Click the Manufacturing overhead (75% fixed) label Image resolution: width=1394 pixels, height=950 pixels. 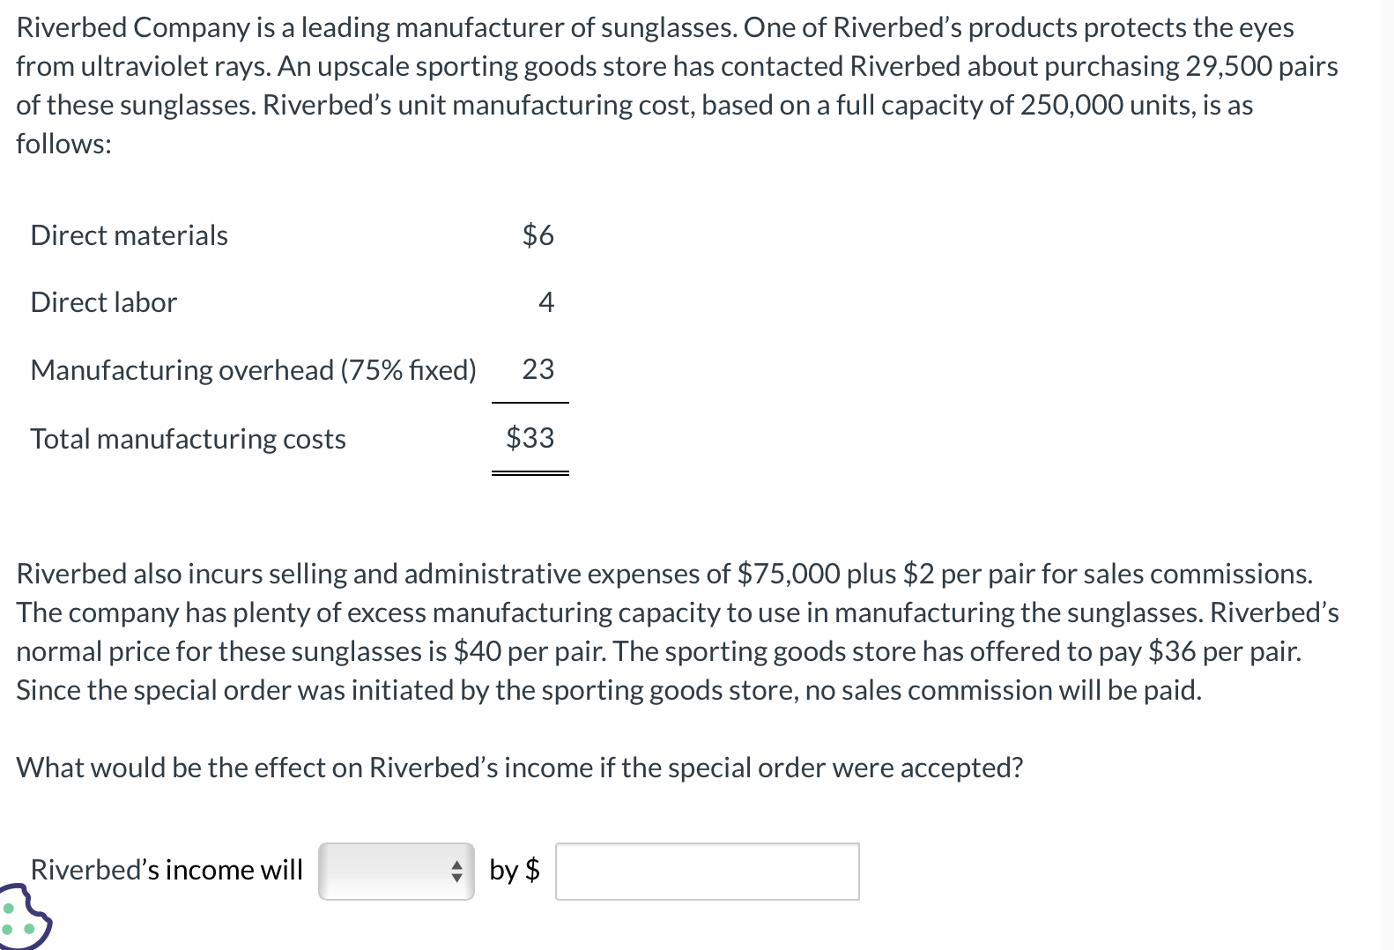[253, 370]
